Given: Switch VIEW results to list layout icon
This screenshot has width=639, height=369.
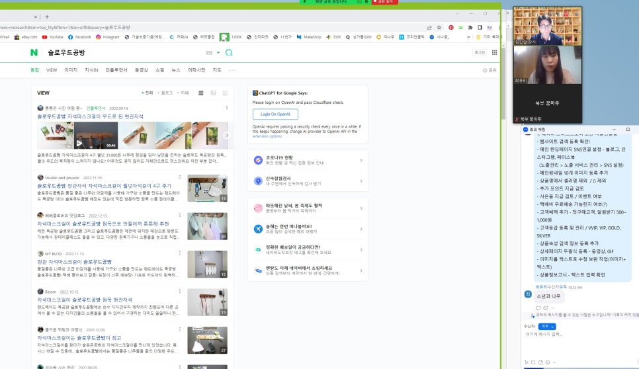Looking at the screenshot, I should point(201,93).
